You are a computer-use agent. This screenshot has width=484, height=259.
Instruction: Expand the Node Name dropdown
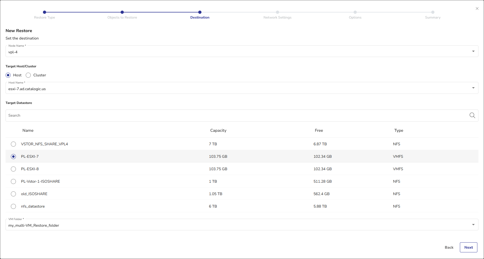473,51
